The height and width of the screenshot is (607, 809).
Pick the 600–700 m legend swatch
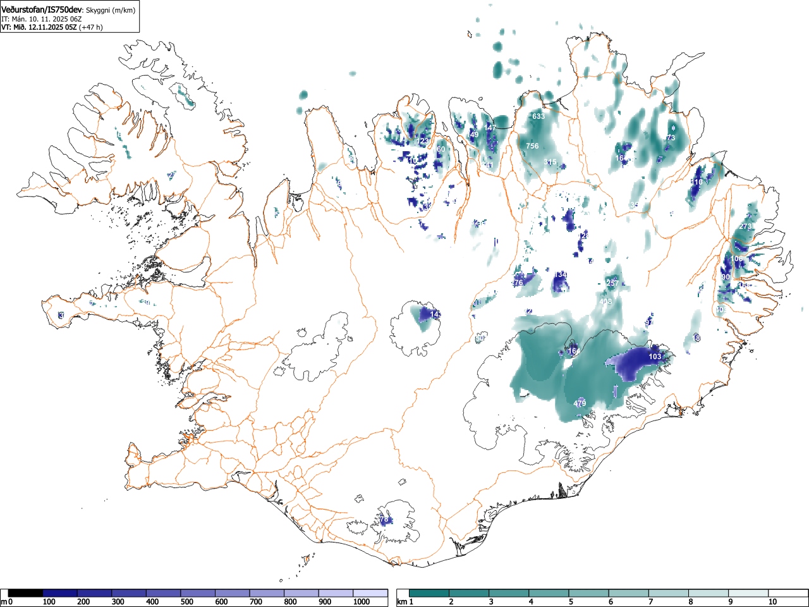[x=233, y=593]
